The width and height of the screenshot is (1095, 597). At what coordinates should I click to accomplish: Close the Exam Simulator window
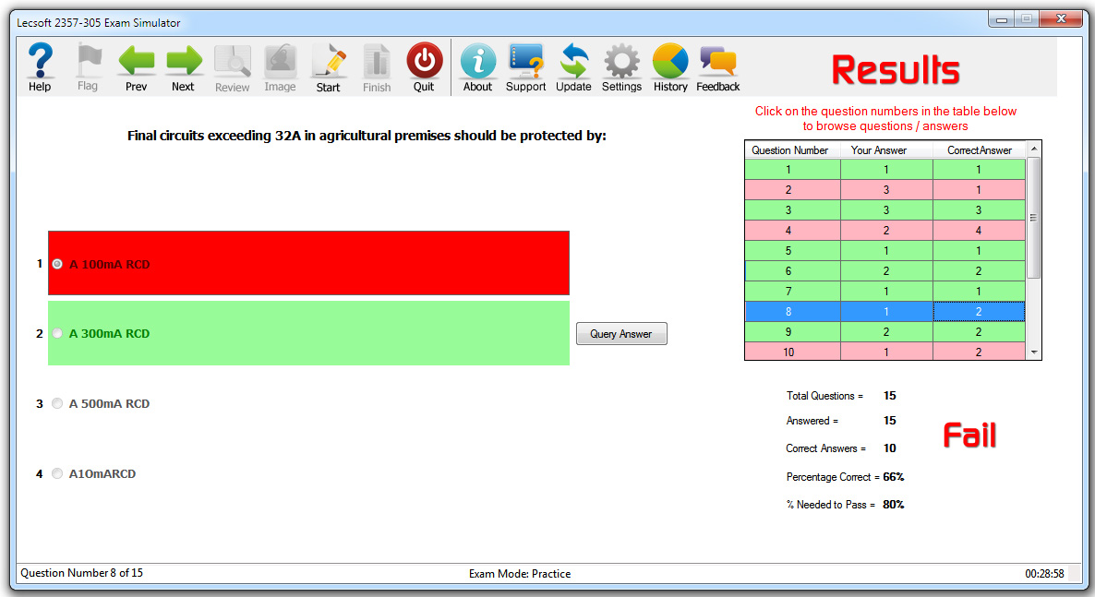(1061, 18)
